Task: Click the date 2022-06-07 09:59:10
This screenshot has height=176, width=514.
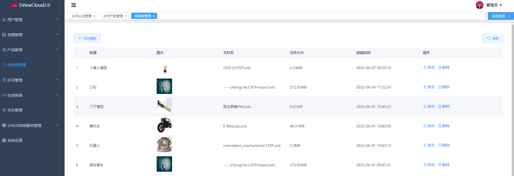Action: tap(373, 68)
